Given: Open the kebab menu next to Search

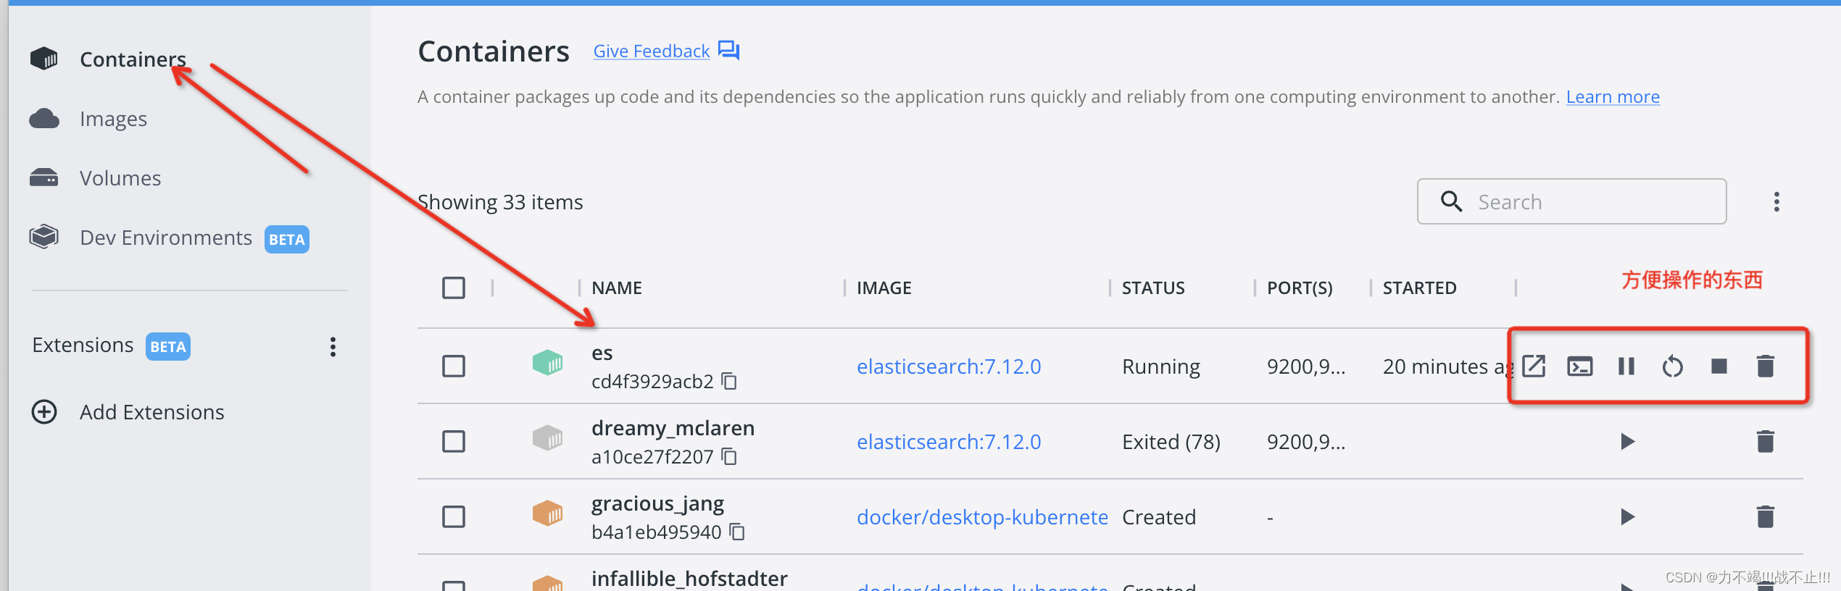Looking at the screenshot, I should click(1776, 202).
